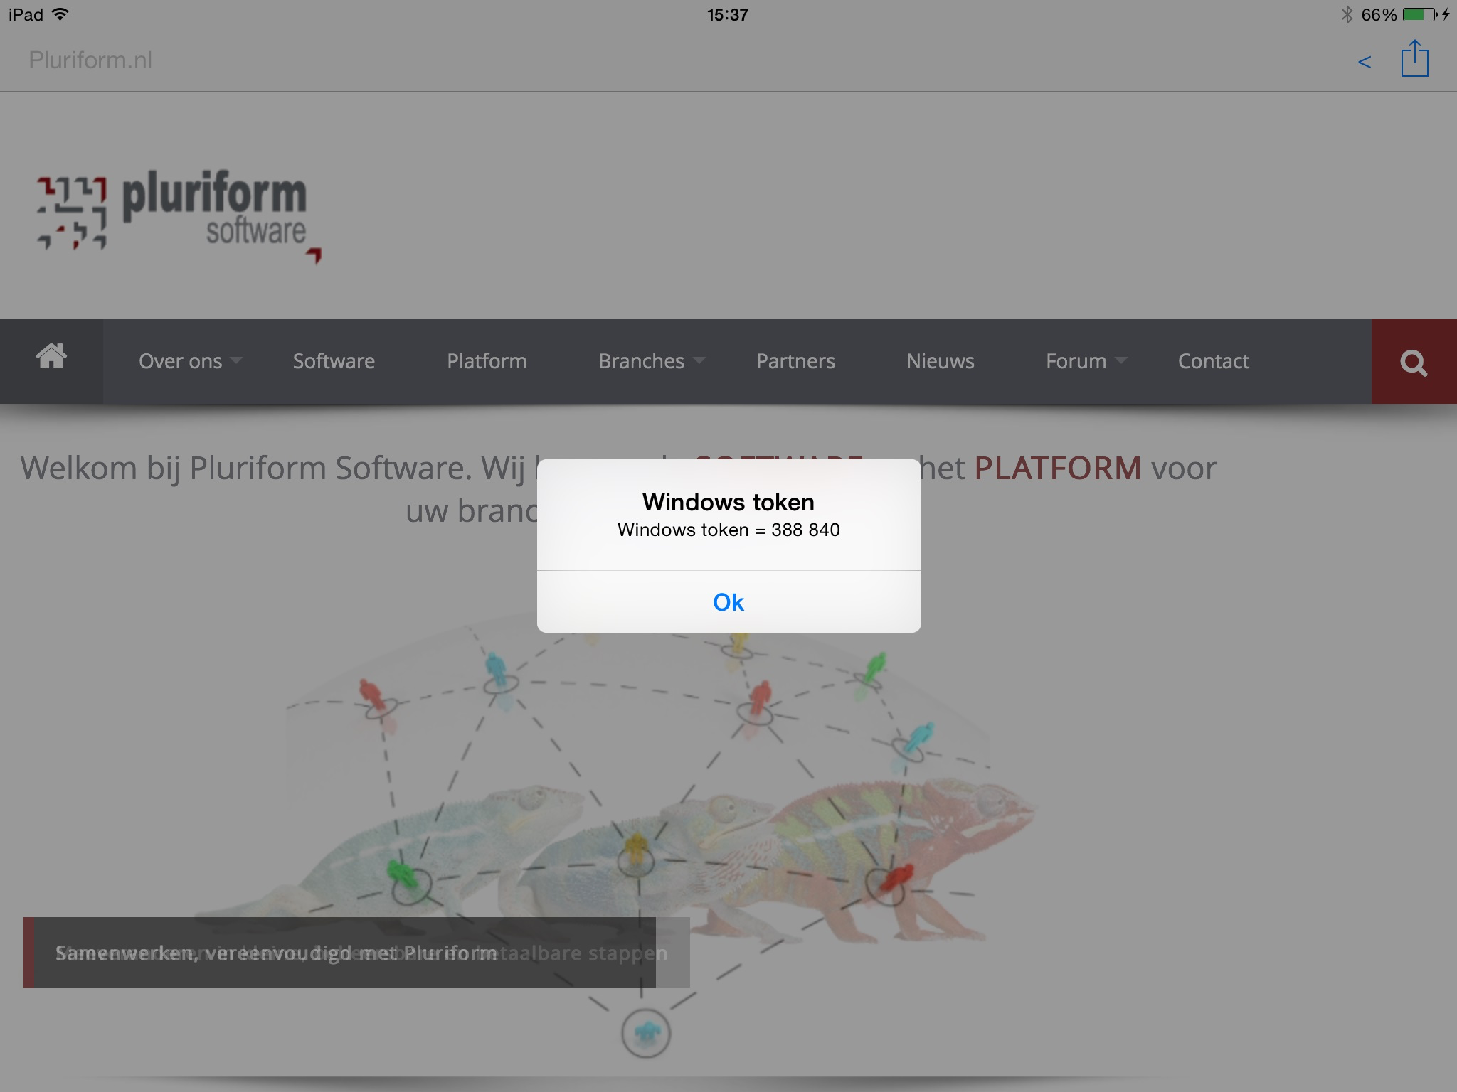
Task: Tap Ok in the Windows token alert
Action: 728,602
